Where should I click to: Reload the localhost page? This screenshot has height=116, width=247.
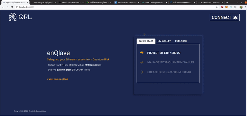[12, 7]
